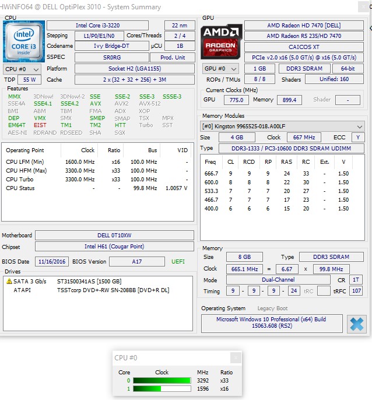
Task: Click the PCIe v2.0 x16 bus field
Action: [x=304, y=57]
